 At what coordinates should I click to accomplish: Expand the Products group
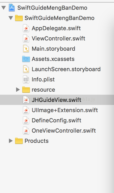pos(11,141)
